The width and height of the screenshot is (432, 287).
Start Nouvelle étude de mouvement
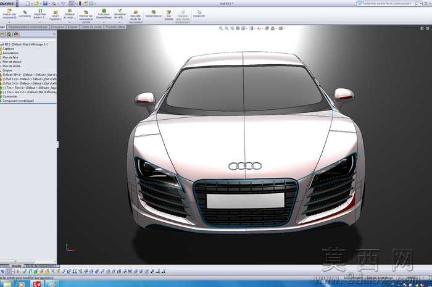(x=136, y=17)
